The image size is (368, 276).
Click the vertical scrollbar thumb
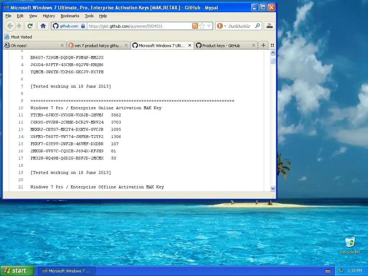(273, 61)
